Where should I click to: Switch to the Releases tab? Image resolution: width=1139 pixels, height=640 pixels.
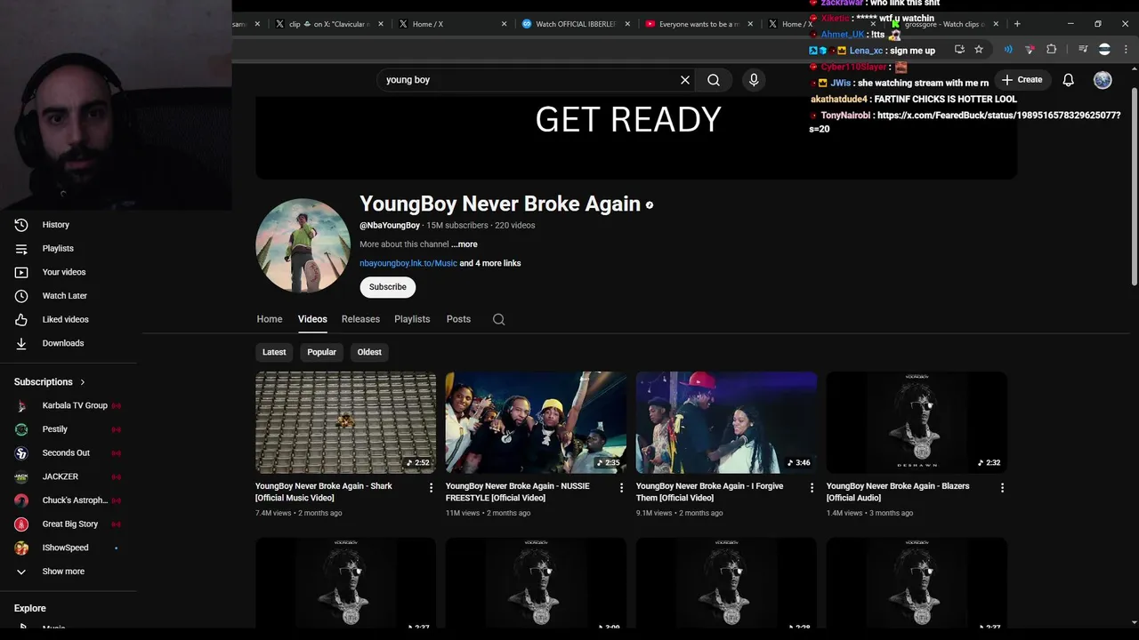pos(360,319)
